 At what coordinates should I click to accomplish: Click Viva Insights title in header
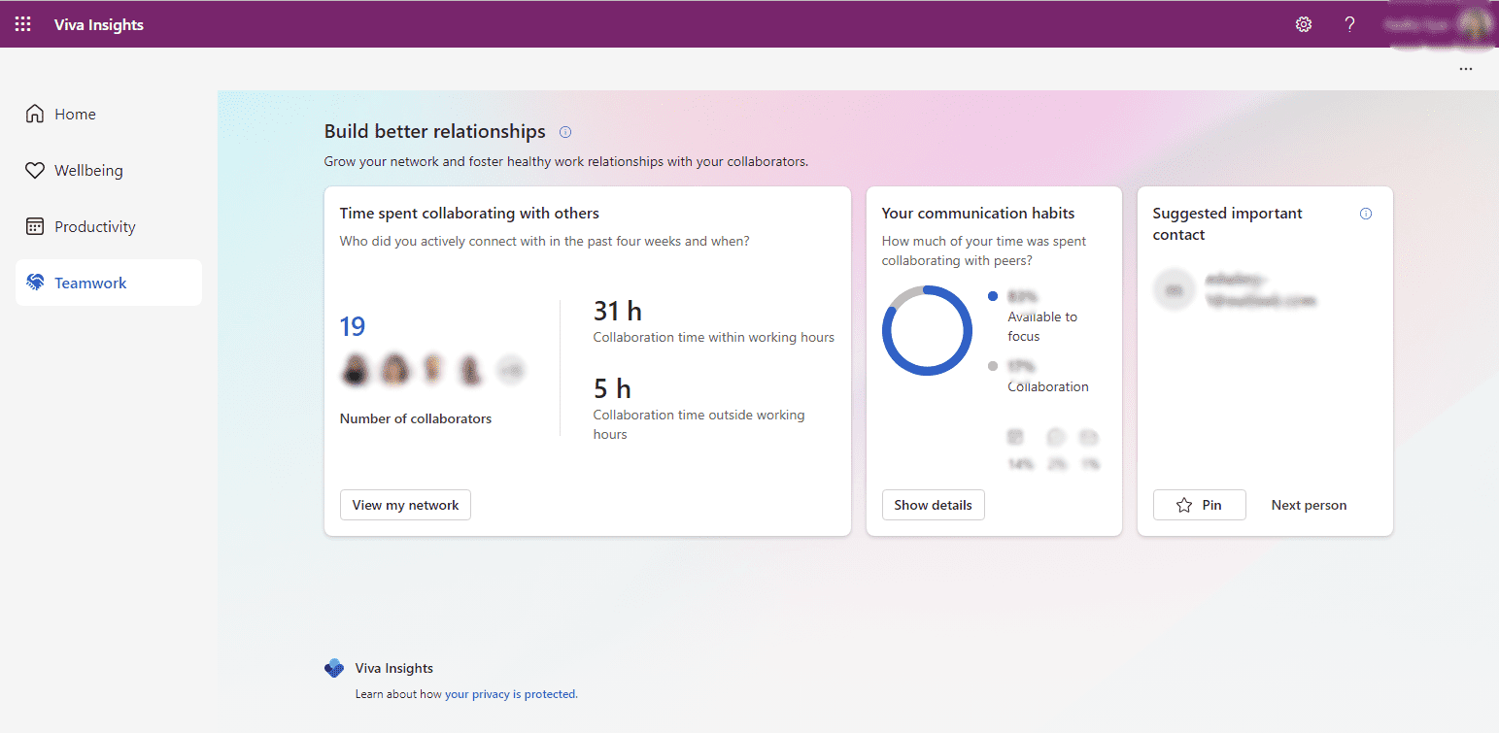99,24
